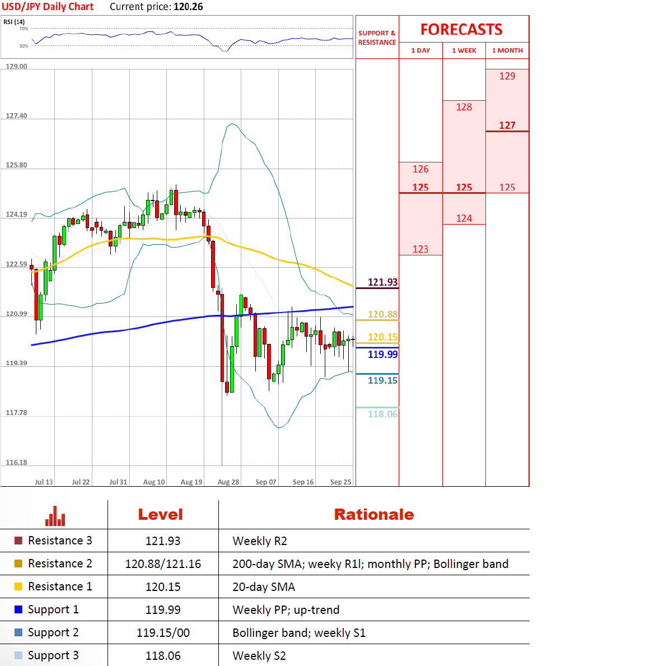Click the SUPPORT & RESISTANCE header
This screenshot has width=645, height=666.
(377, 38)
